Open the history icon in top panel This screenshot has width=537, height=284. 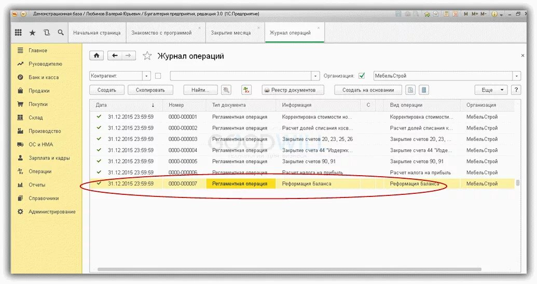pos(47,33)
